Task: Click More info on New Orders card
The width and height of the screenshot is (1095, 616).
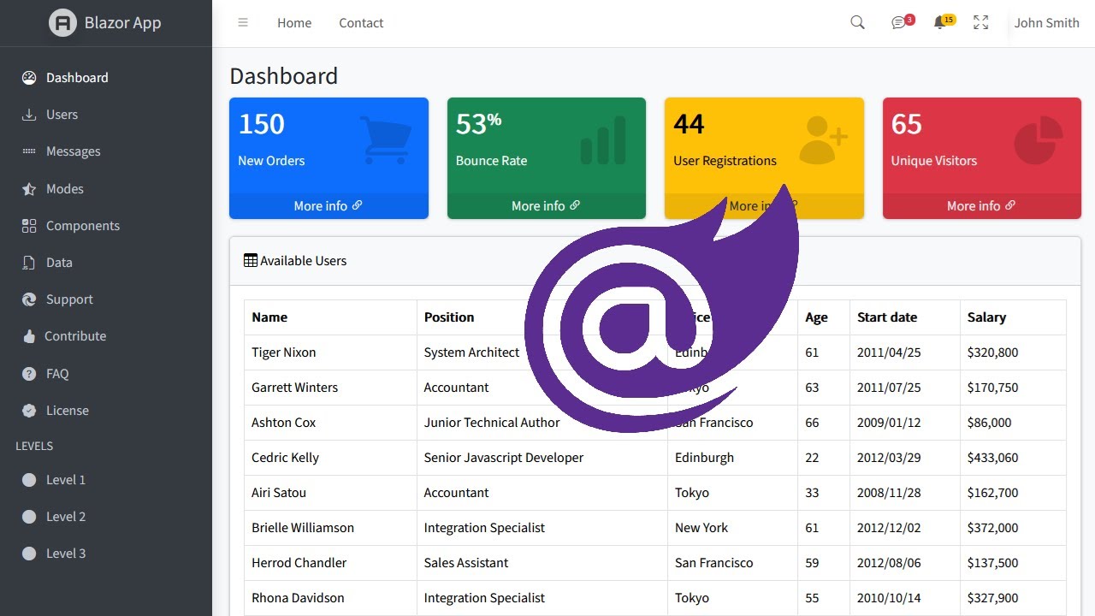Action: (x=328, y=206)
